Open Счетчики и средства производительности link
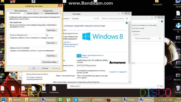 click(x=35, y=78)
